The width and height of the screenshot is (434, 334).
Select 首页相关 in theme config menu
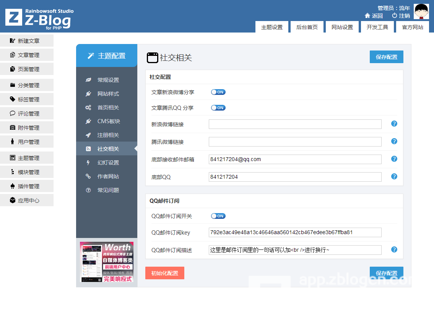click(x=108, y=108)
